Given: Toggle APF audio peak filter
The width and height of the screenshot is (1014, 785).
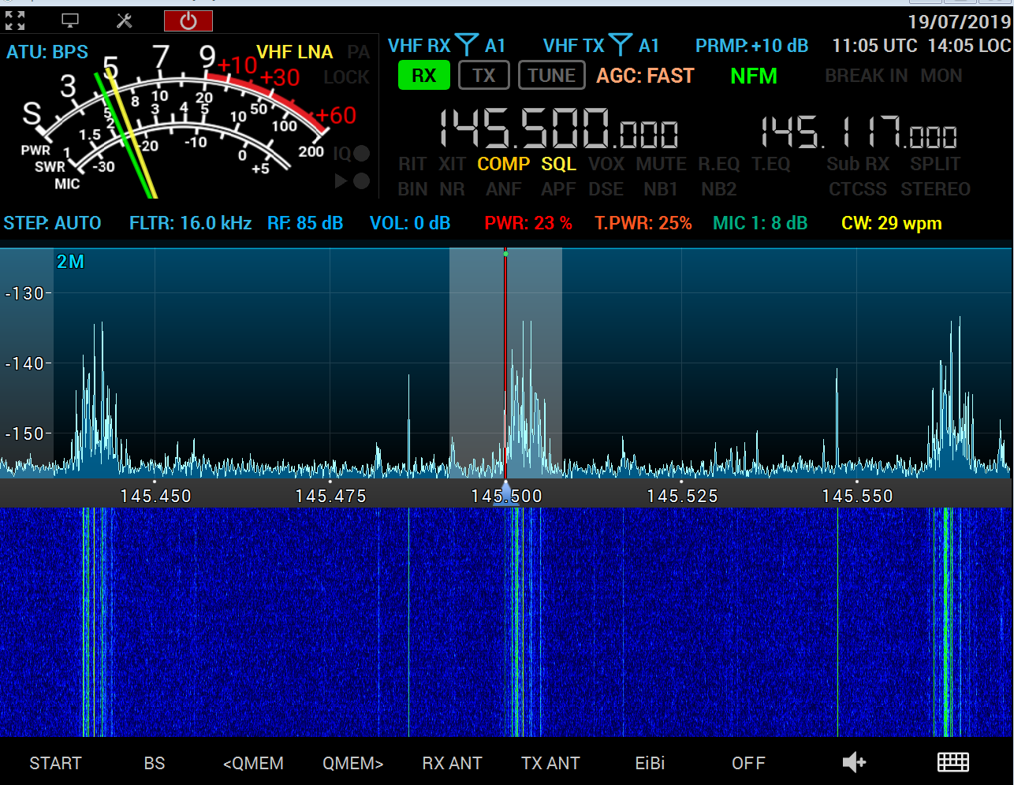Looking at the screenshot, I should click(558, 189).
